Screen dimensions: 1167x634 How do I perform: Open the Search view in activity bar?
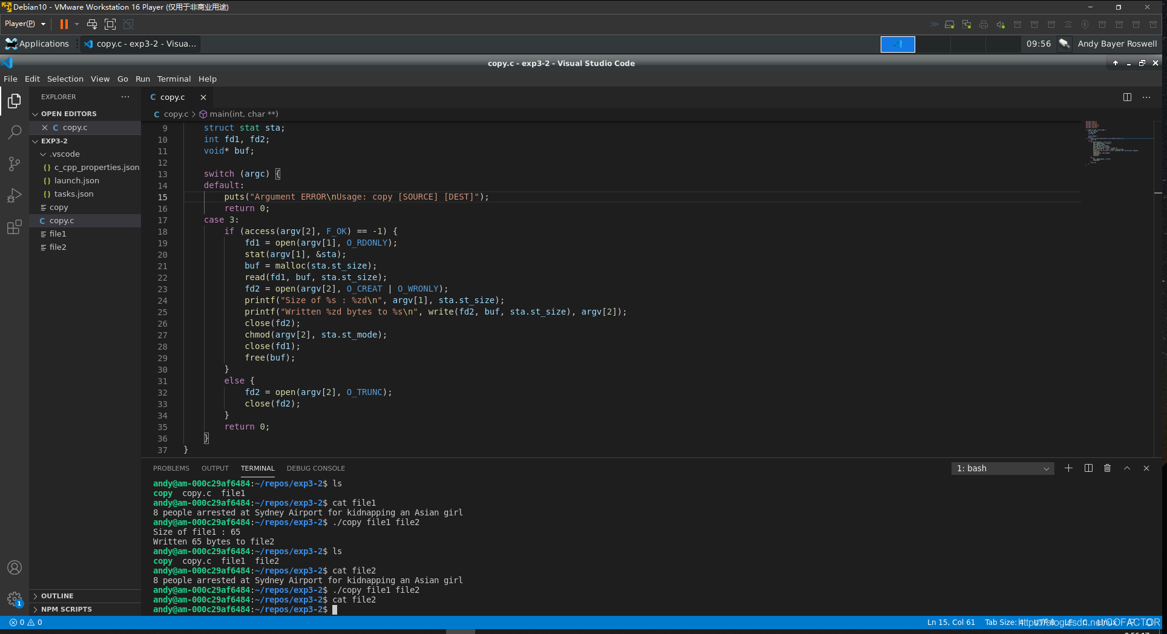(x=15, y=132)
